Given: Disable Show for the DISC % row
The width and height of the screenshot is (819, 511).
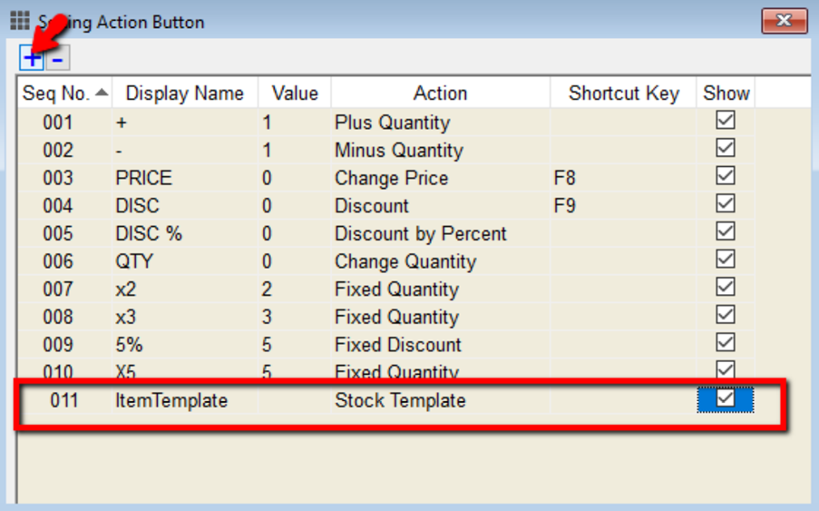Looking at the screenshot, I should point(725,231).
